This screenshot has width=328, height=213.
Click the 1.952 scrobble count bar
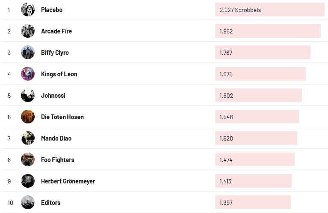[268, 31]
